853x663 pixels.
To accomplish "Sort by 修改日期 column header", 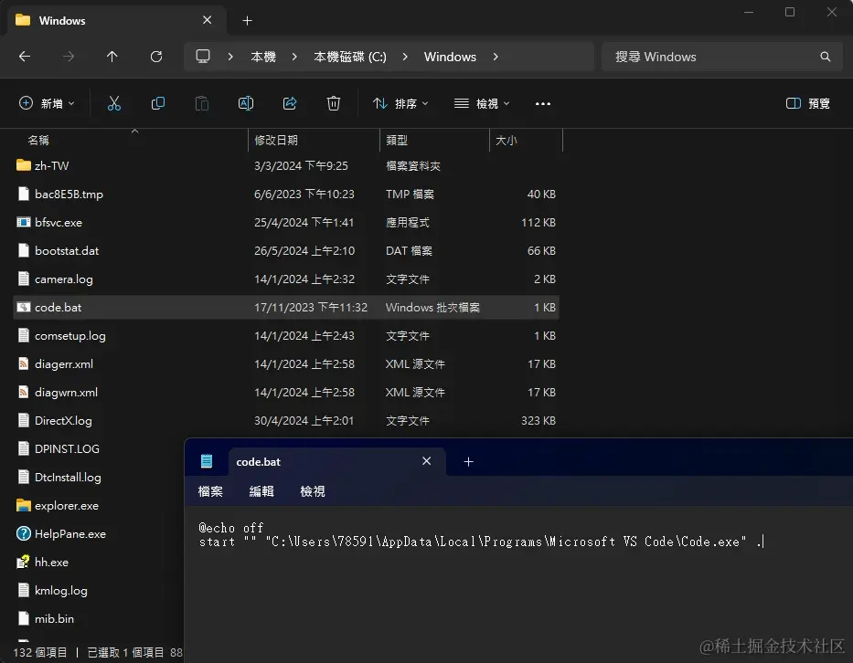I will (x=276, y=141).
